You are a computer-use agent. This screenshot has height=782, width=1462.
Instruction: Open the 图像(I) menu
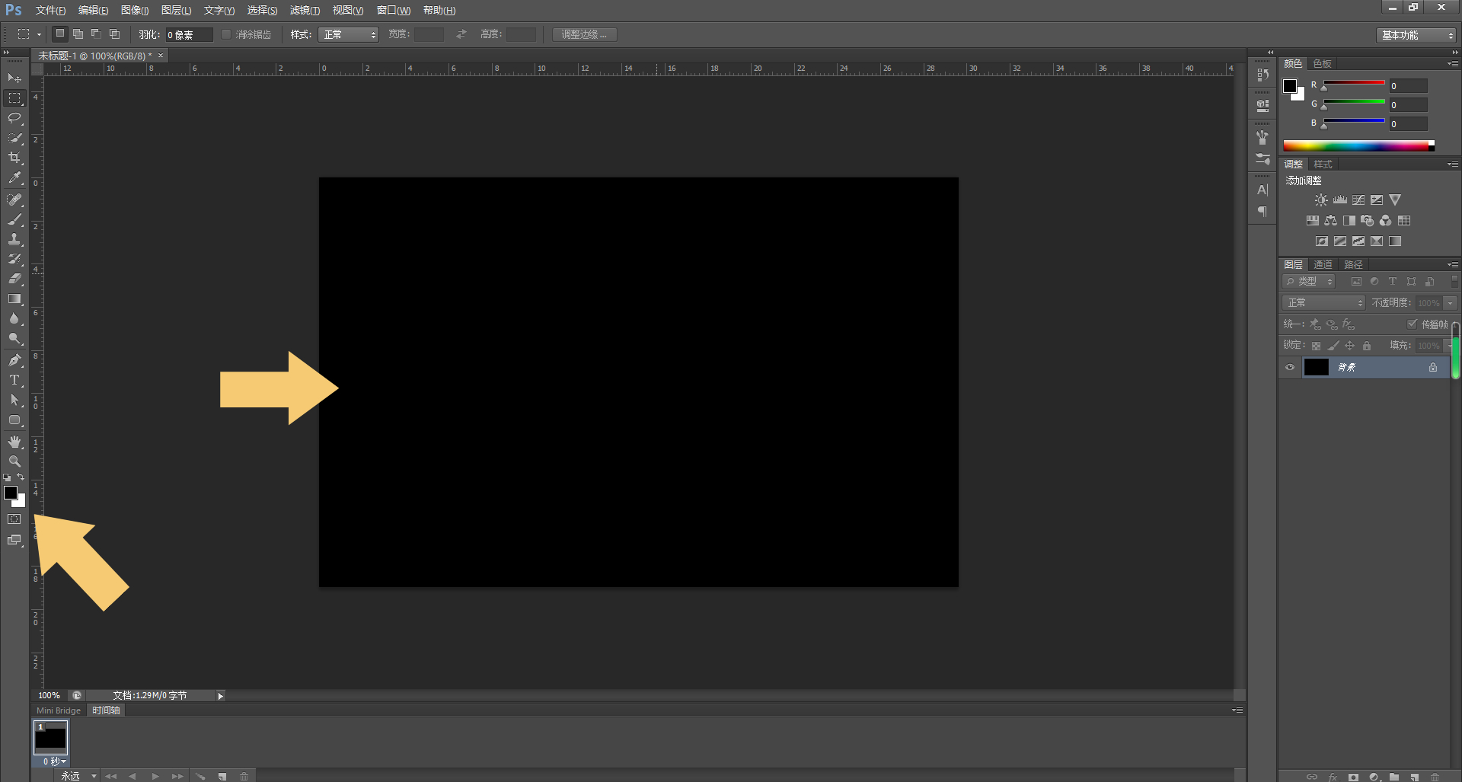(x=135, y=11)
